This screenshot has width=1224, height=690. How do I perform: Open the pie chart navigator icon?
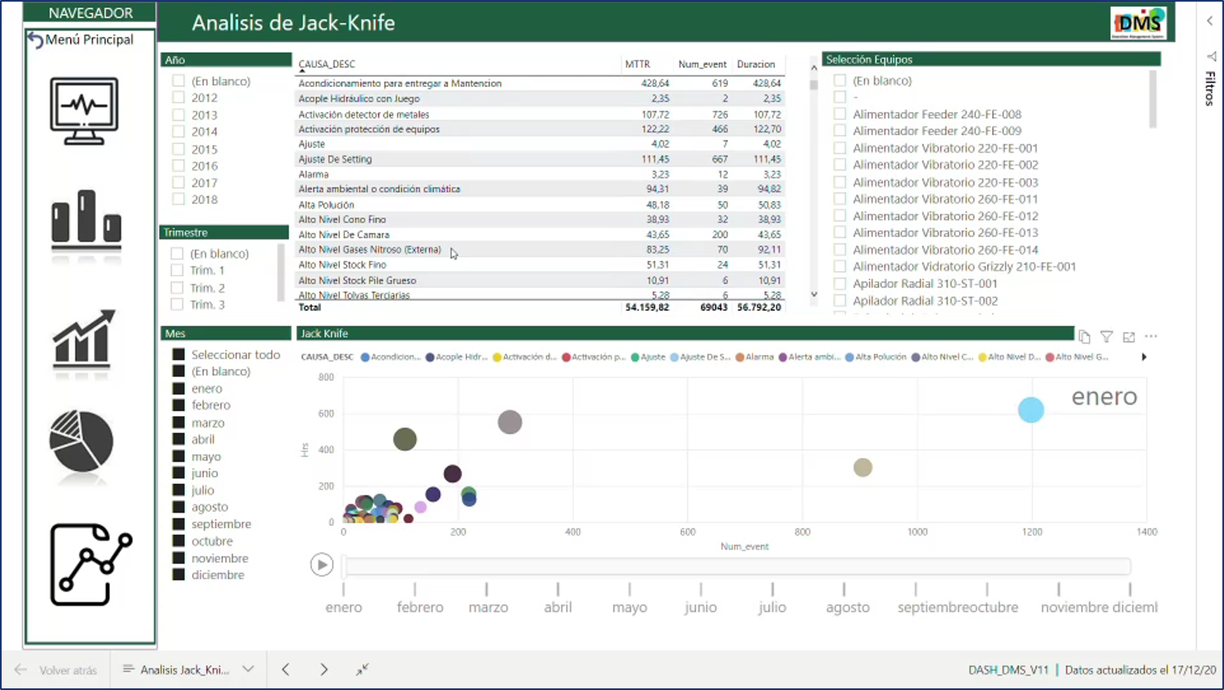click(x=81, y=441)
